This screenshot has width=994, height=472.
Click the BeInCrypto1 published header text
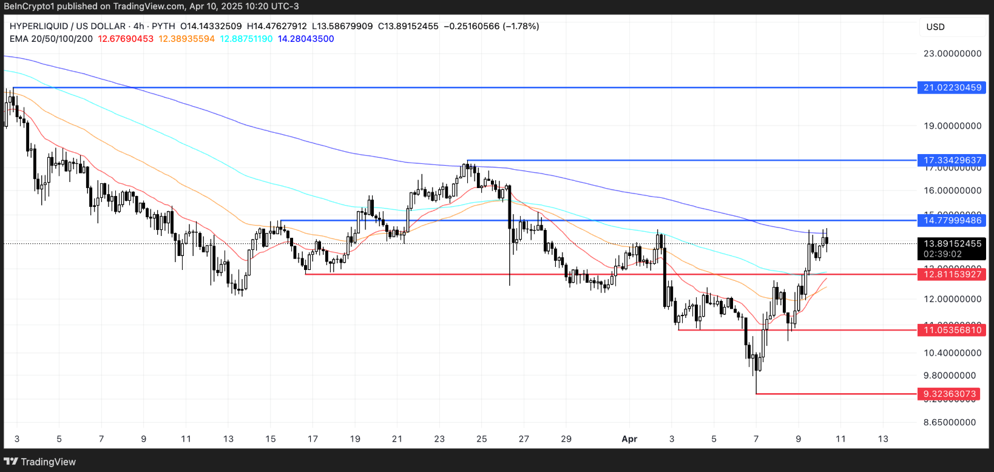[x=151, y=7]
